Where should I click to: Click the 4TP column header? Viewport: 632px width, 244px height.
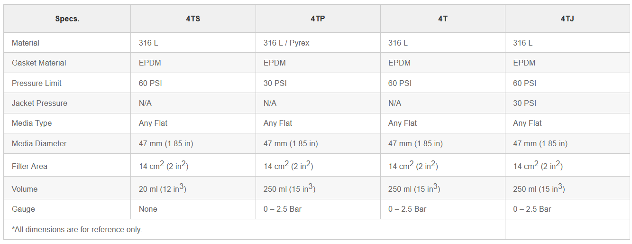click(x=318, y=19)
